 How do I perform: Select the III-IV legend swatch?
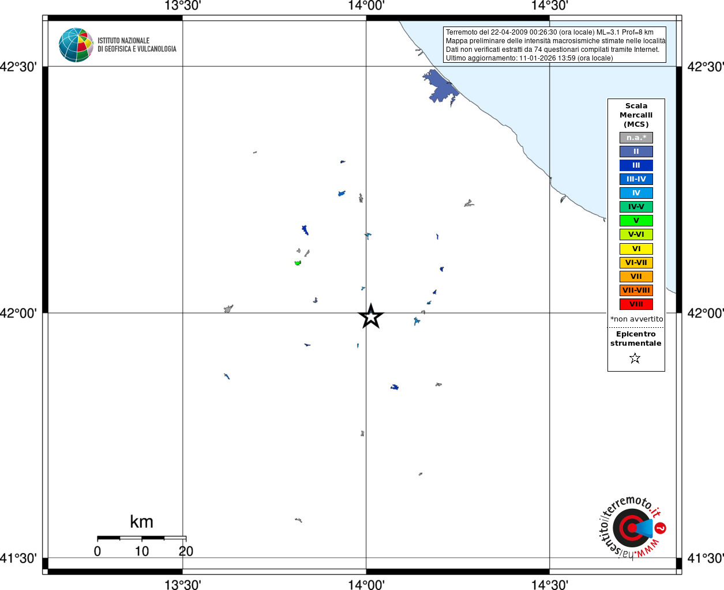click(636, 179)
